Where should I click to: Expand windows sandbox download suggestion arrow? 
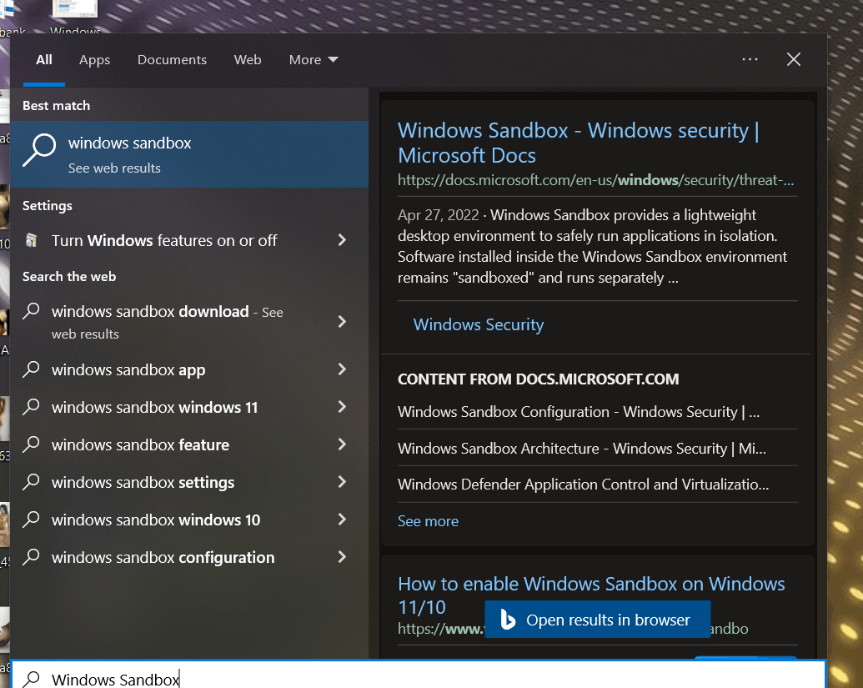coord(342,321)
